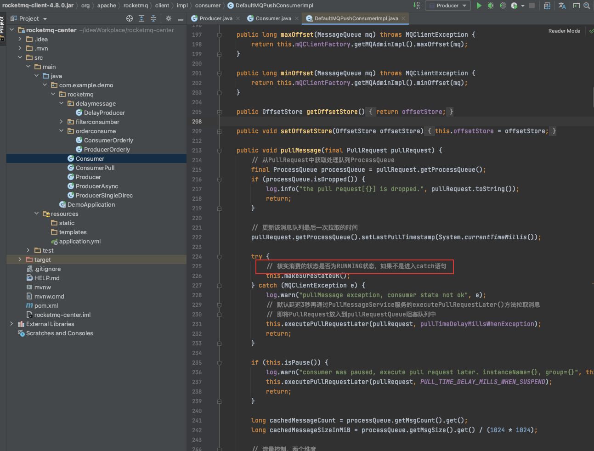Click 'consumer' breadcrumb in navigation bar

tap(208, 6)
